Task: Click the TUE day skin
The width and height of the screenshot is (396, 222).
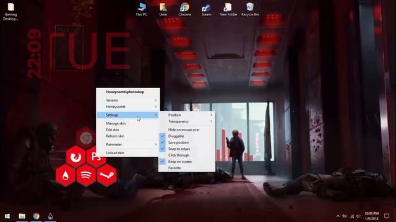Action: (x=90, y=51)
